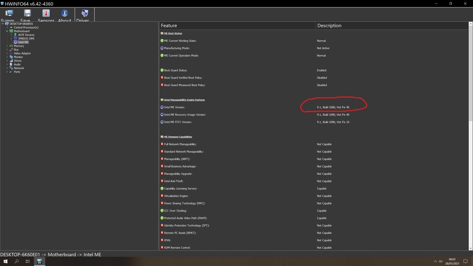The image size is (473, 266).
Task: Click the details pane scrollbar down arrow
Action: coord(470,248)
